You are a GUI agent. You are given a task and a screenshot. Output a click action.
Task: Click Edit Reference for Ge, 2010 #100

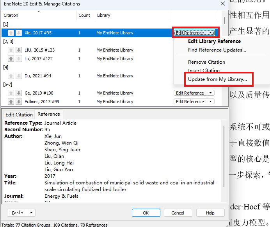(x=190, y=93)
